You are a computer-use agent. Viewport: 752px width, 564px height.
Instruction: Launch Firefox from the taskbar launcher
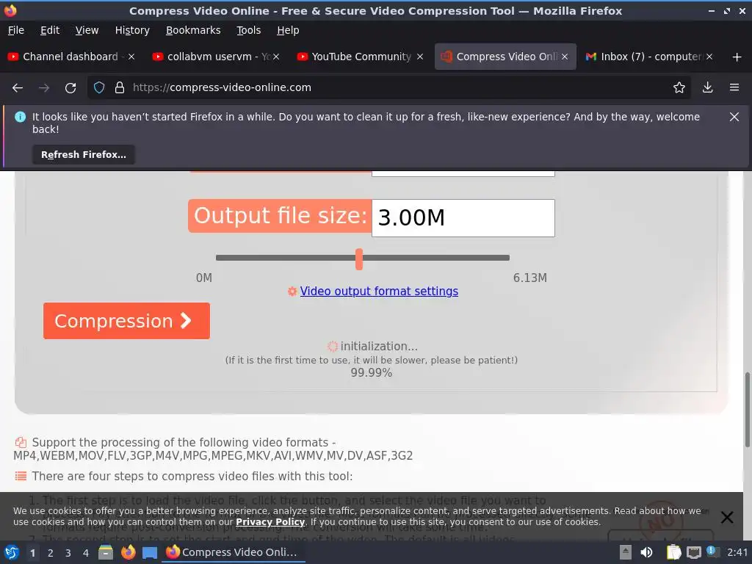coord(128,552)
